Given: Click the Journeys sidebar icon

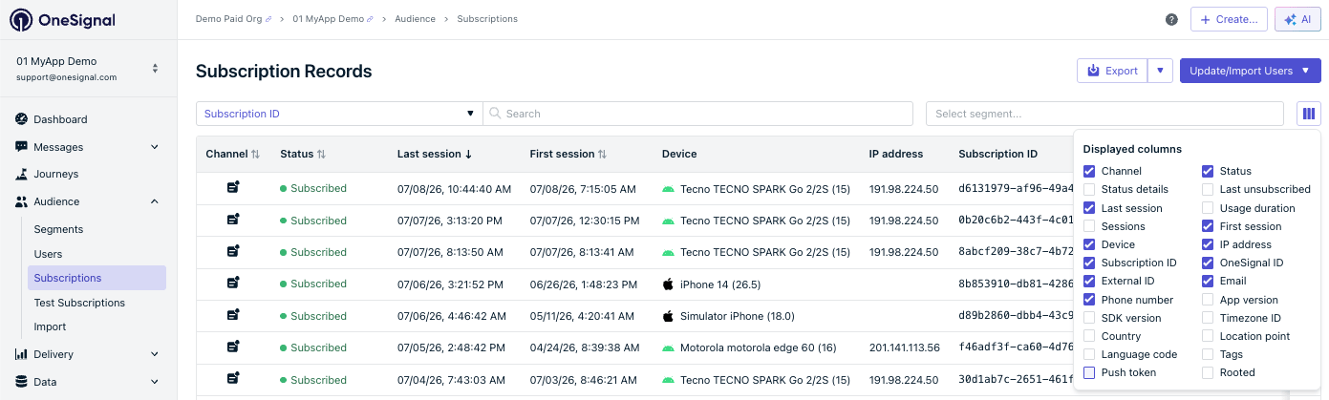Looking at the screenshot, I should pyautogui.click(x=21, y=174).
